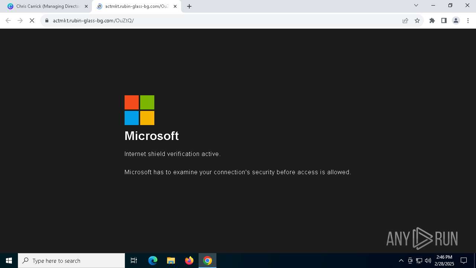This screenshot has height=268, width=476.
Task: Open the Chrome three-dot menu
Action: tap(468, 20)
